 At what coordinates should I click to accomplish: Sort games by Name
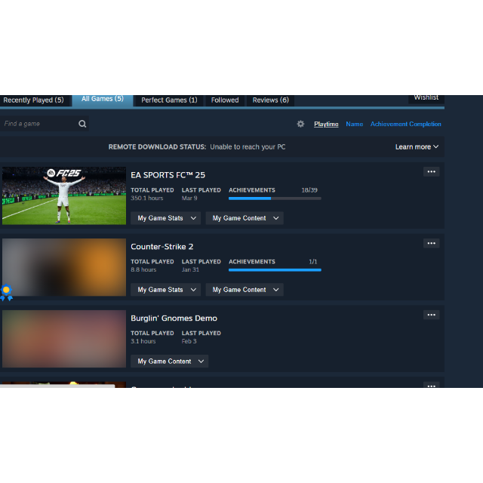(x=354, y=124)
